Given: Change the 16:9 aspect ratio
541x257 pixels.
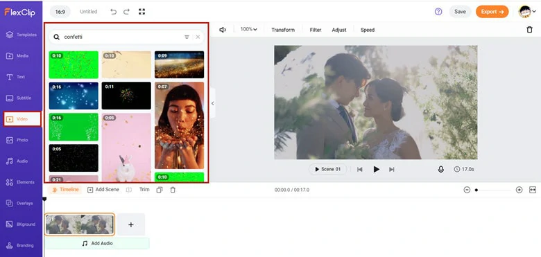Looking at the screenshot, I should (x=60, y=12).
